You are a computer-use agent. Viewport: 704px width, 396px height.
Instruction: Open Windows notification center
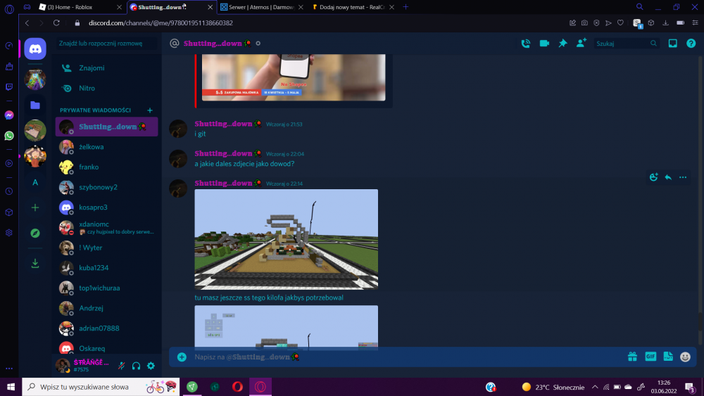click(691, 387)
